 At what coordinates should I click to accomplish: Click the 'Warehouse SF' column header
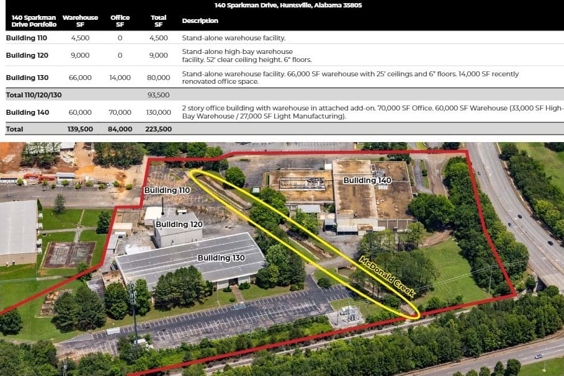[80, 21]
